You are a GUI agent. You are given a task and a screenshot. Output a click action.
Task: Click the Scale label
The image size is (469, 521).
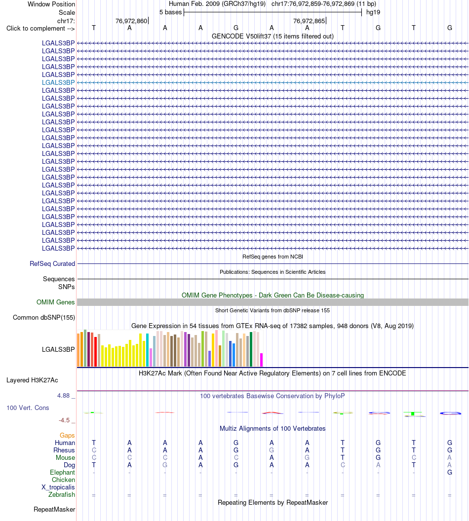pyautogui.click(x=67, y=12)
